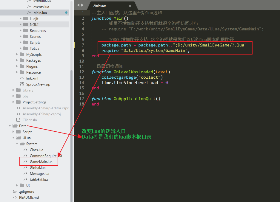Click the Message.lua file icon
This screenshot has width=280, height=202.
pyautogui.click(x=26, y=173)
